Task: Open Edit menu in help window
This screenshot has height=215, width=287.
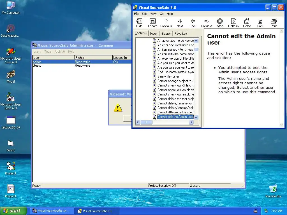Action: pos(144,14)
